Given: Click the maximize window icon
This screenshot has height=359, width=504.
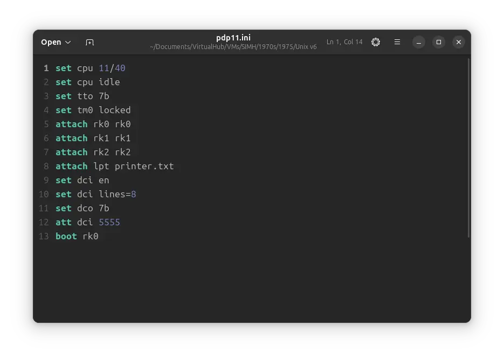Looking at the screenshot, I should [439, 42].
